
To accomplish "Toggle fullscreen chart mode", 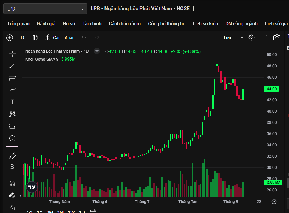I will pyautogui.click(x=264, y=38).
